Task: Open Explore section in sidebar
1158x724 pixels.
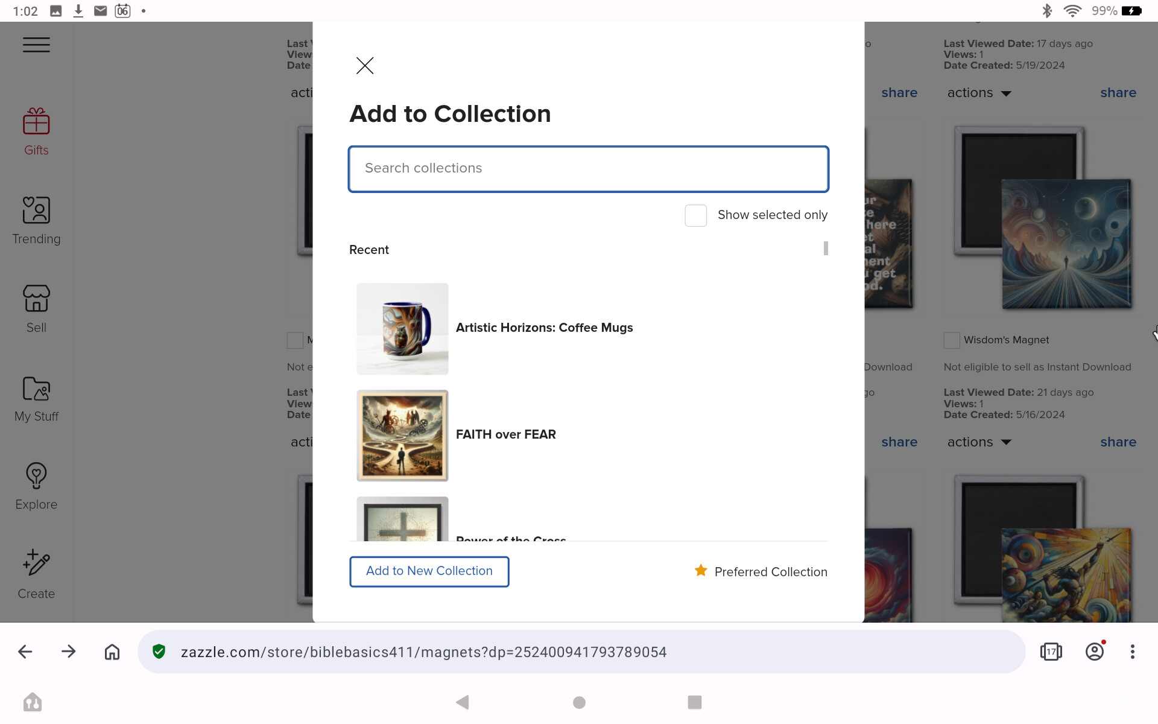Action: click(x=36, y=487)
